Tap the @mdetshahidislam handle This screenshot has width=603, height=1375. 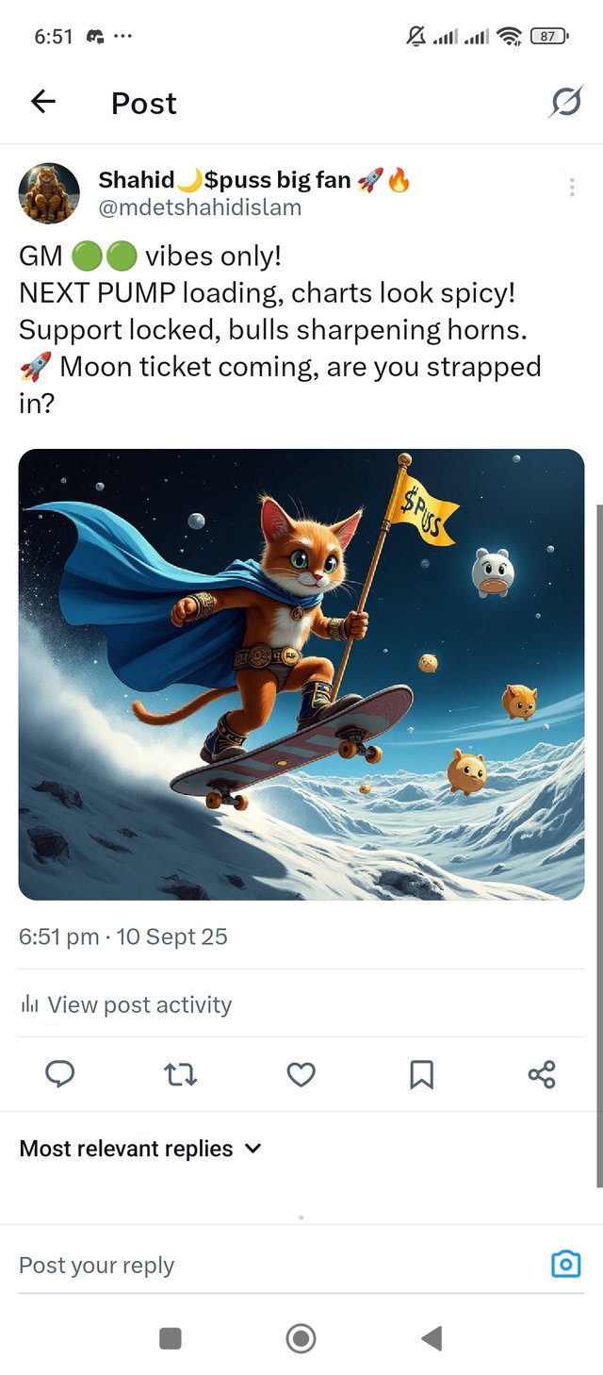[x=200, y=207]
